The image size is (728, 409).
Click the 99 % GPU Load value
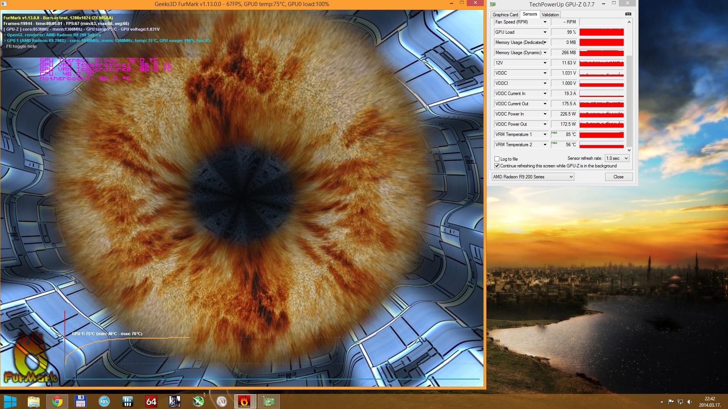[564, 32]
